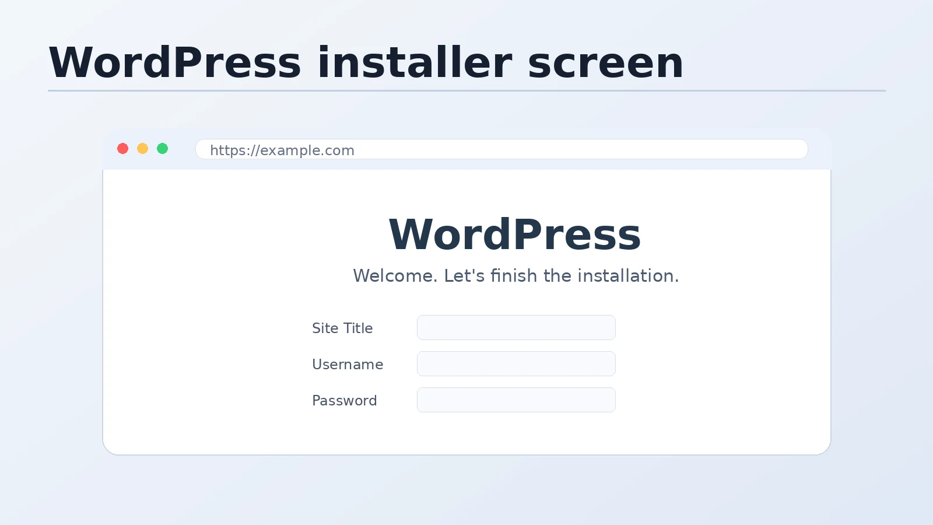The width and height of the screenshot is (933, 525).
Task: Click the Site Title input field
Action: (x=516, y=327)
